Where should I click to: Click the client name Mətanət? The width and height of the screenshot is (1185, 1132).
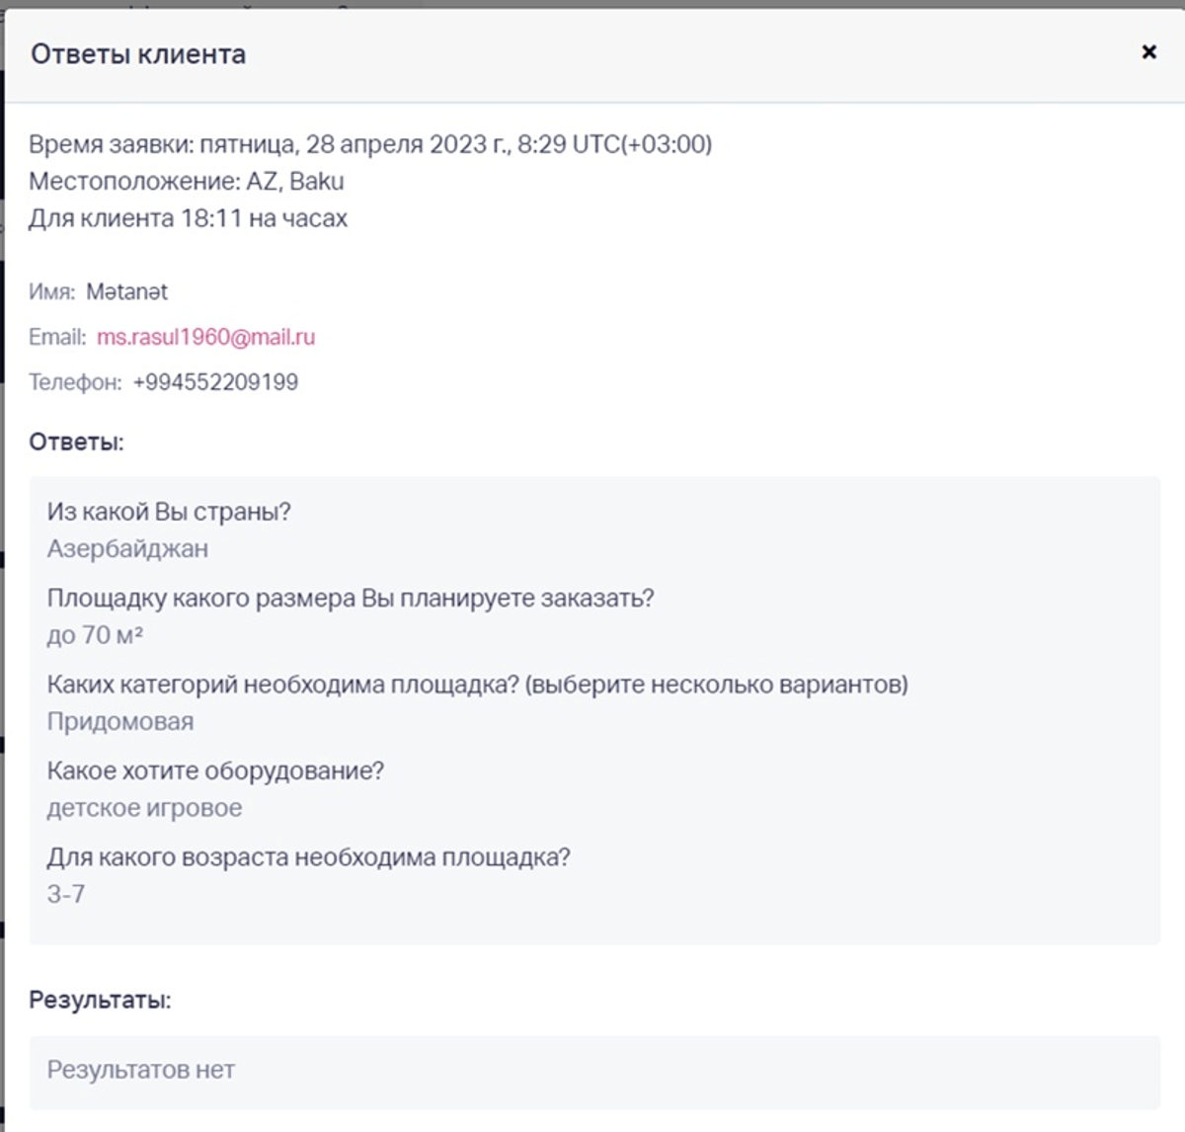(x=126, y=292)
